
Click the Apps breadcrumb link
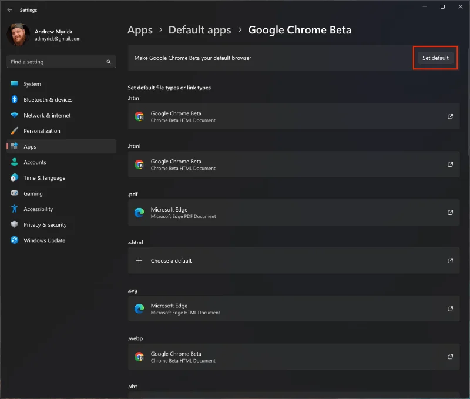tap(140, 30)
